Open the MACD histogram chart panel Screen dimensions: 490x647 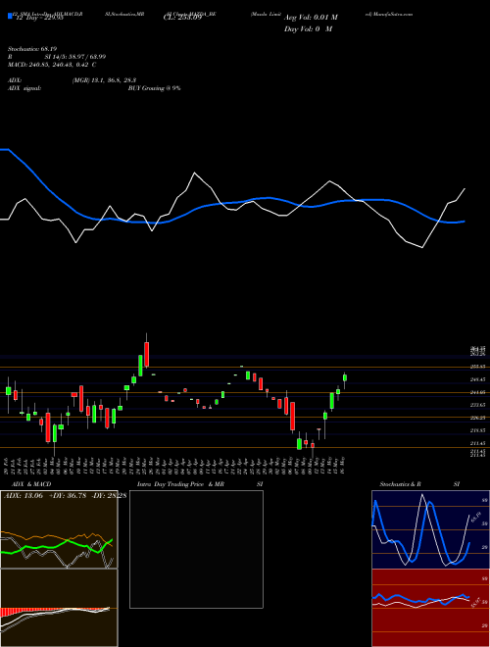59,608
